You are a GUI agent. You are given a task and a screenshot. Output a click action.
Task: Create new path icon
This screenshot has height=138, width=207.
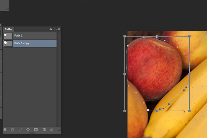(44, 130)
